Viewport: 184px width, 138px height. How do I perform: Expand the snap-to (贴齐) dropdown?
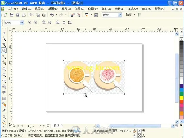click(134, 15)
